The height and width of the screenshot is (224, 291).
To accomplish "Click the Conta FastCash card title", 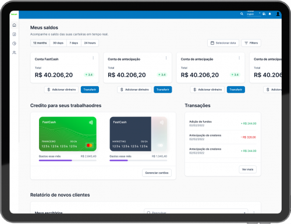I will pos(47,59).
